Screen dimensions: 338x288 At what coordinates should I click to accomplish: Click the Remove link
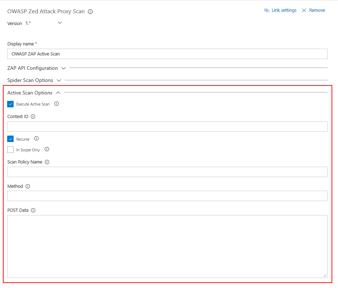317,10
